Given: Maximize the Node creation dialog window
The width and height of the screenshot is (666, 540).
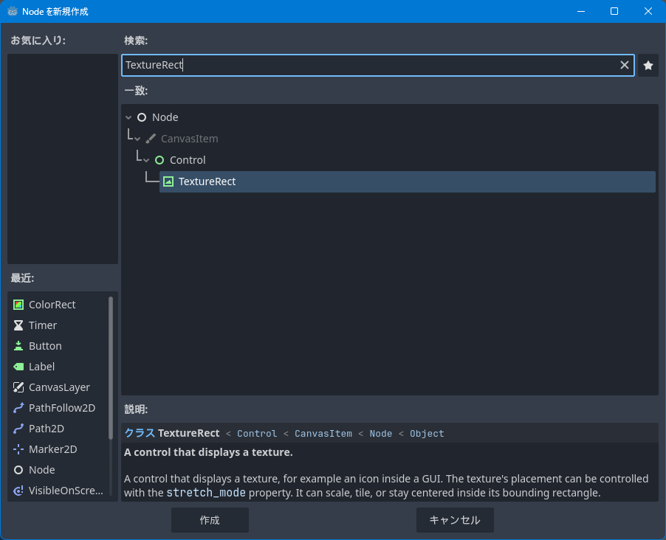Looking at the screenshot, I should (614, 12).
